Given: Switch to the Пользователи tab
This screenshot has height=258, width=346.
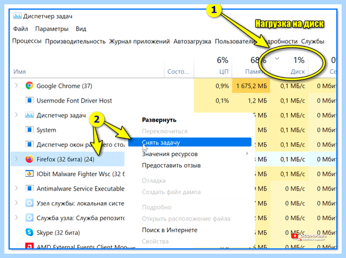Looking at the screenshot, I should (x=235, y=41).
